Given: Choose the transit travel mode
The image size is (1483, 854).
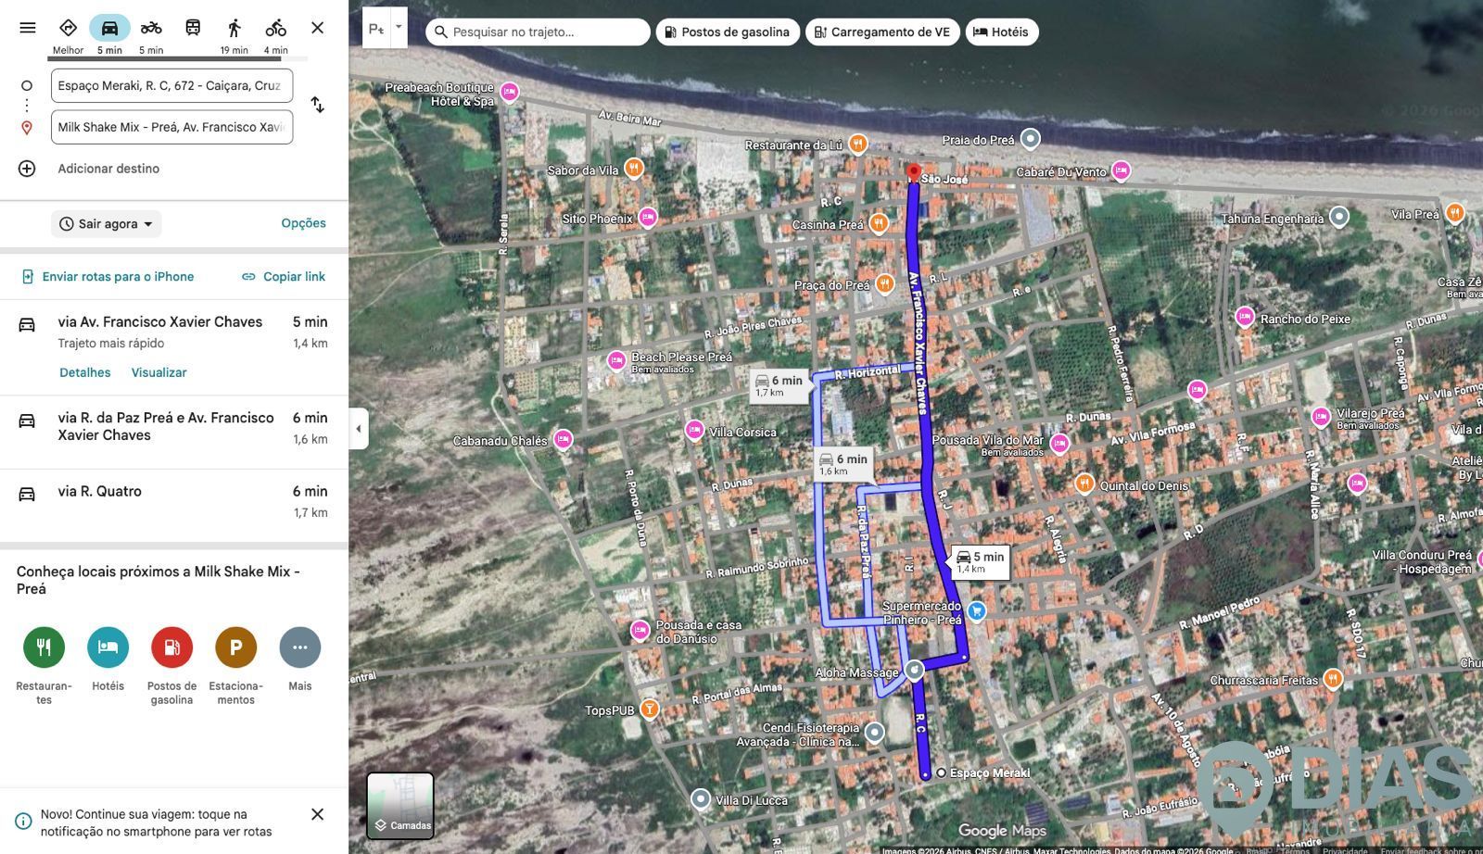Looking at the screenshot, I should click(x=193, y=28).
